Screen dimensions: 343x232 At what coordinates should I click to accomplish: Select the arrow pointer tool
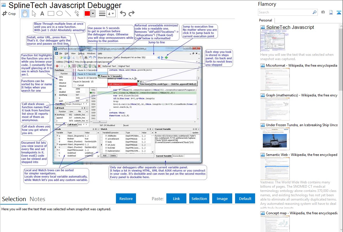click(x=34, y=13)
